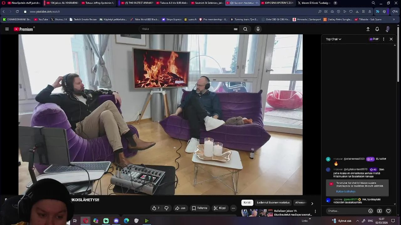The width and height of the screenshot is (401, 225).
Task: Show next filter chips with arrow
Action: [312, 203]
